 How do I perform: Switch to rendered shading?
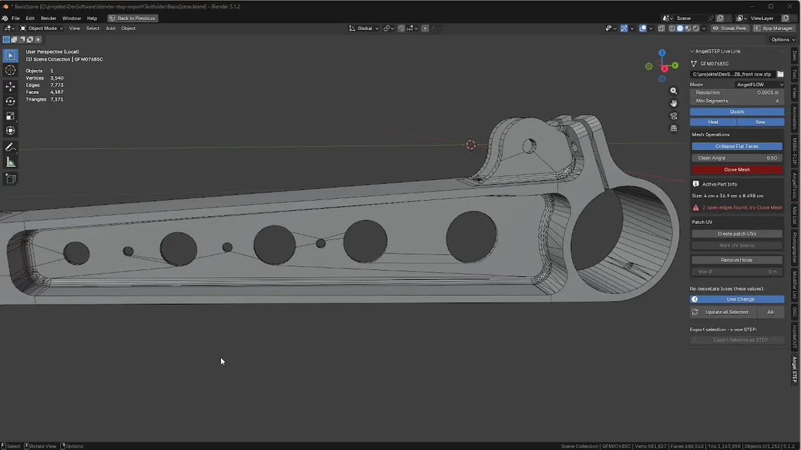[696, 29]
